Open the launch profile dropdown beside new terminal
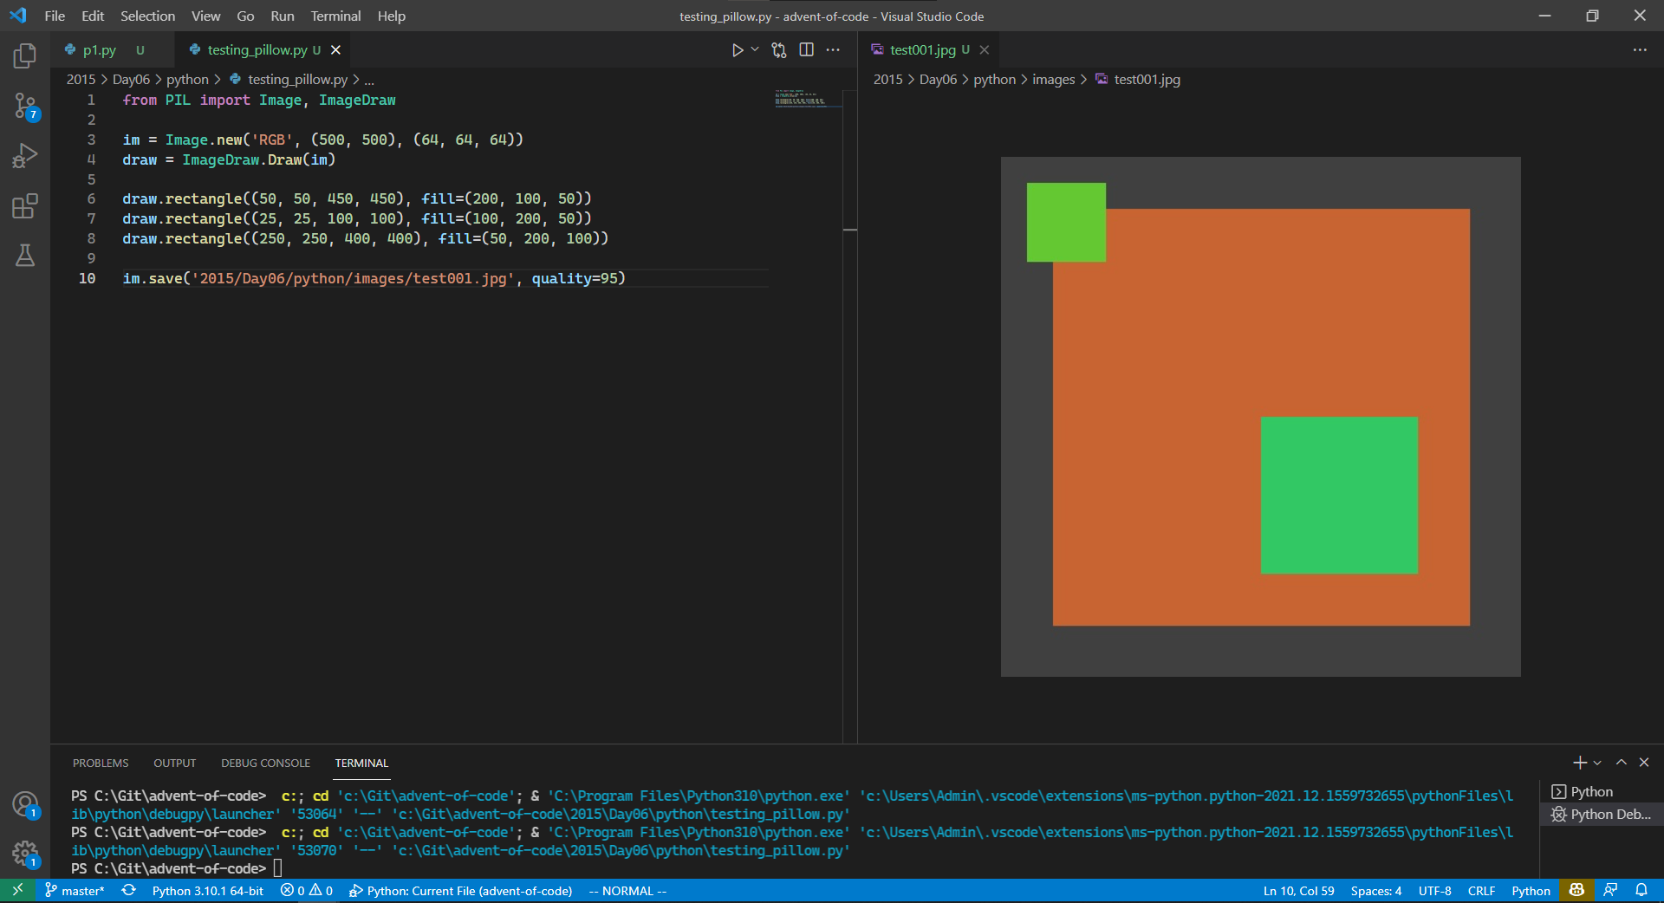This screenshot has width=1664, height=903. point(1597,763)
